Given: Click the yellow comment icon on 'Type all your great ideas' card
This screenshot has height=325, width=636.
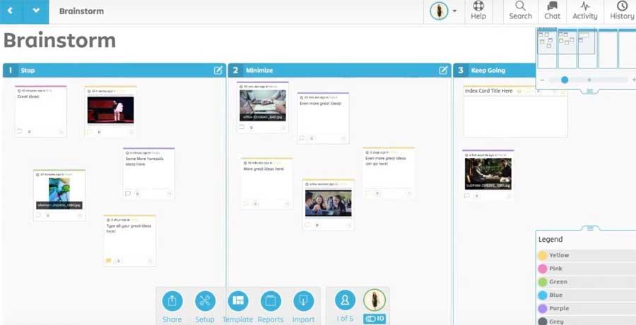Looking at the screenshot, I should pos(109,261).
